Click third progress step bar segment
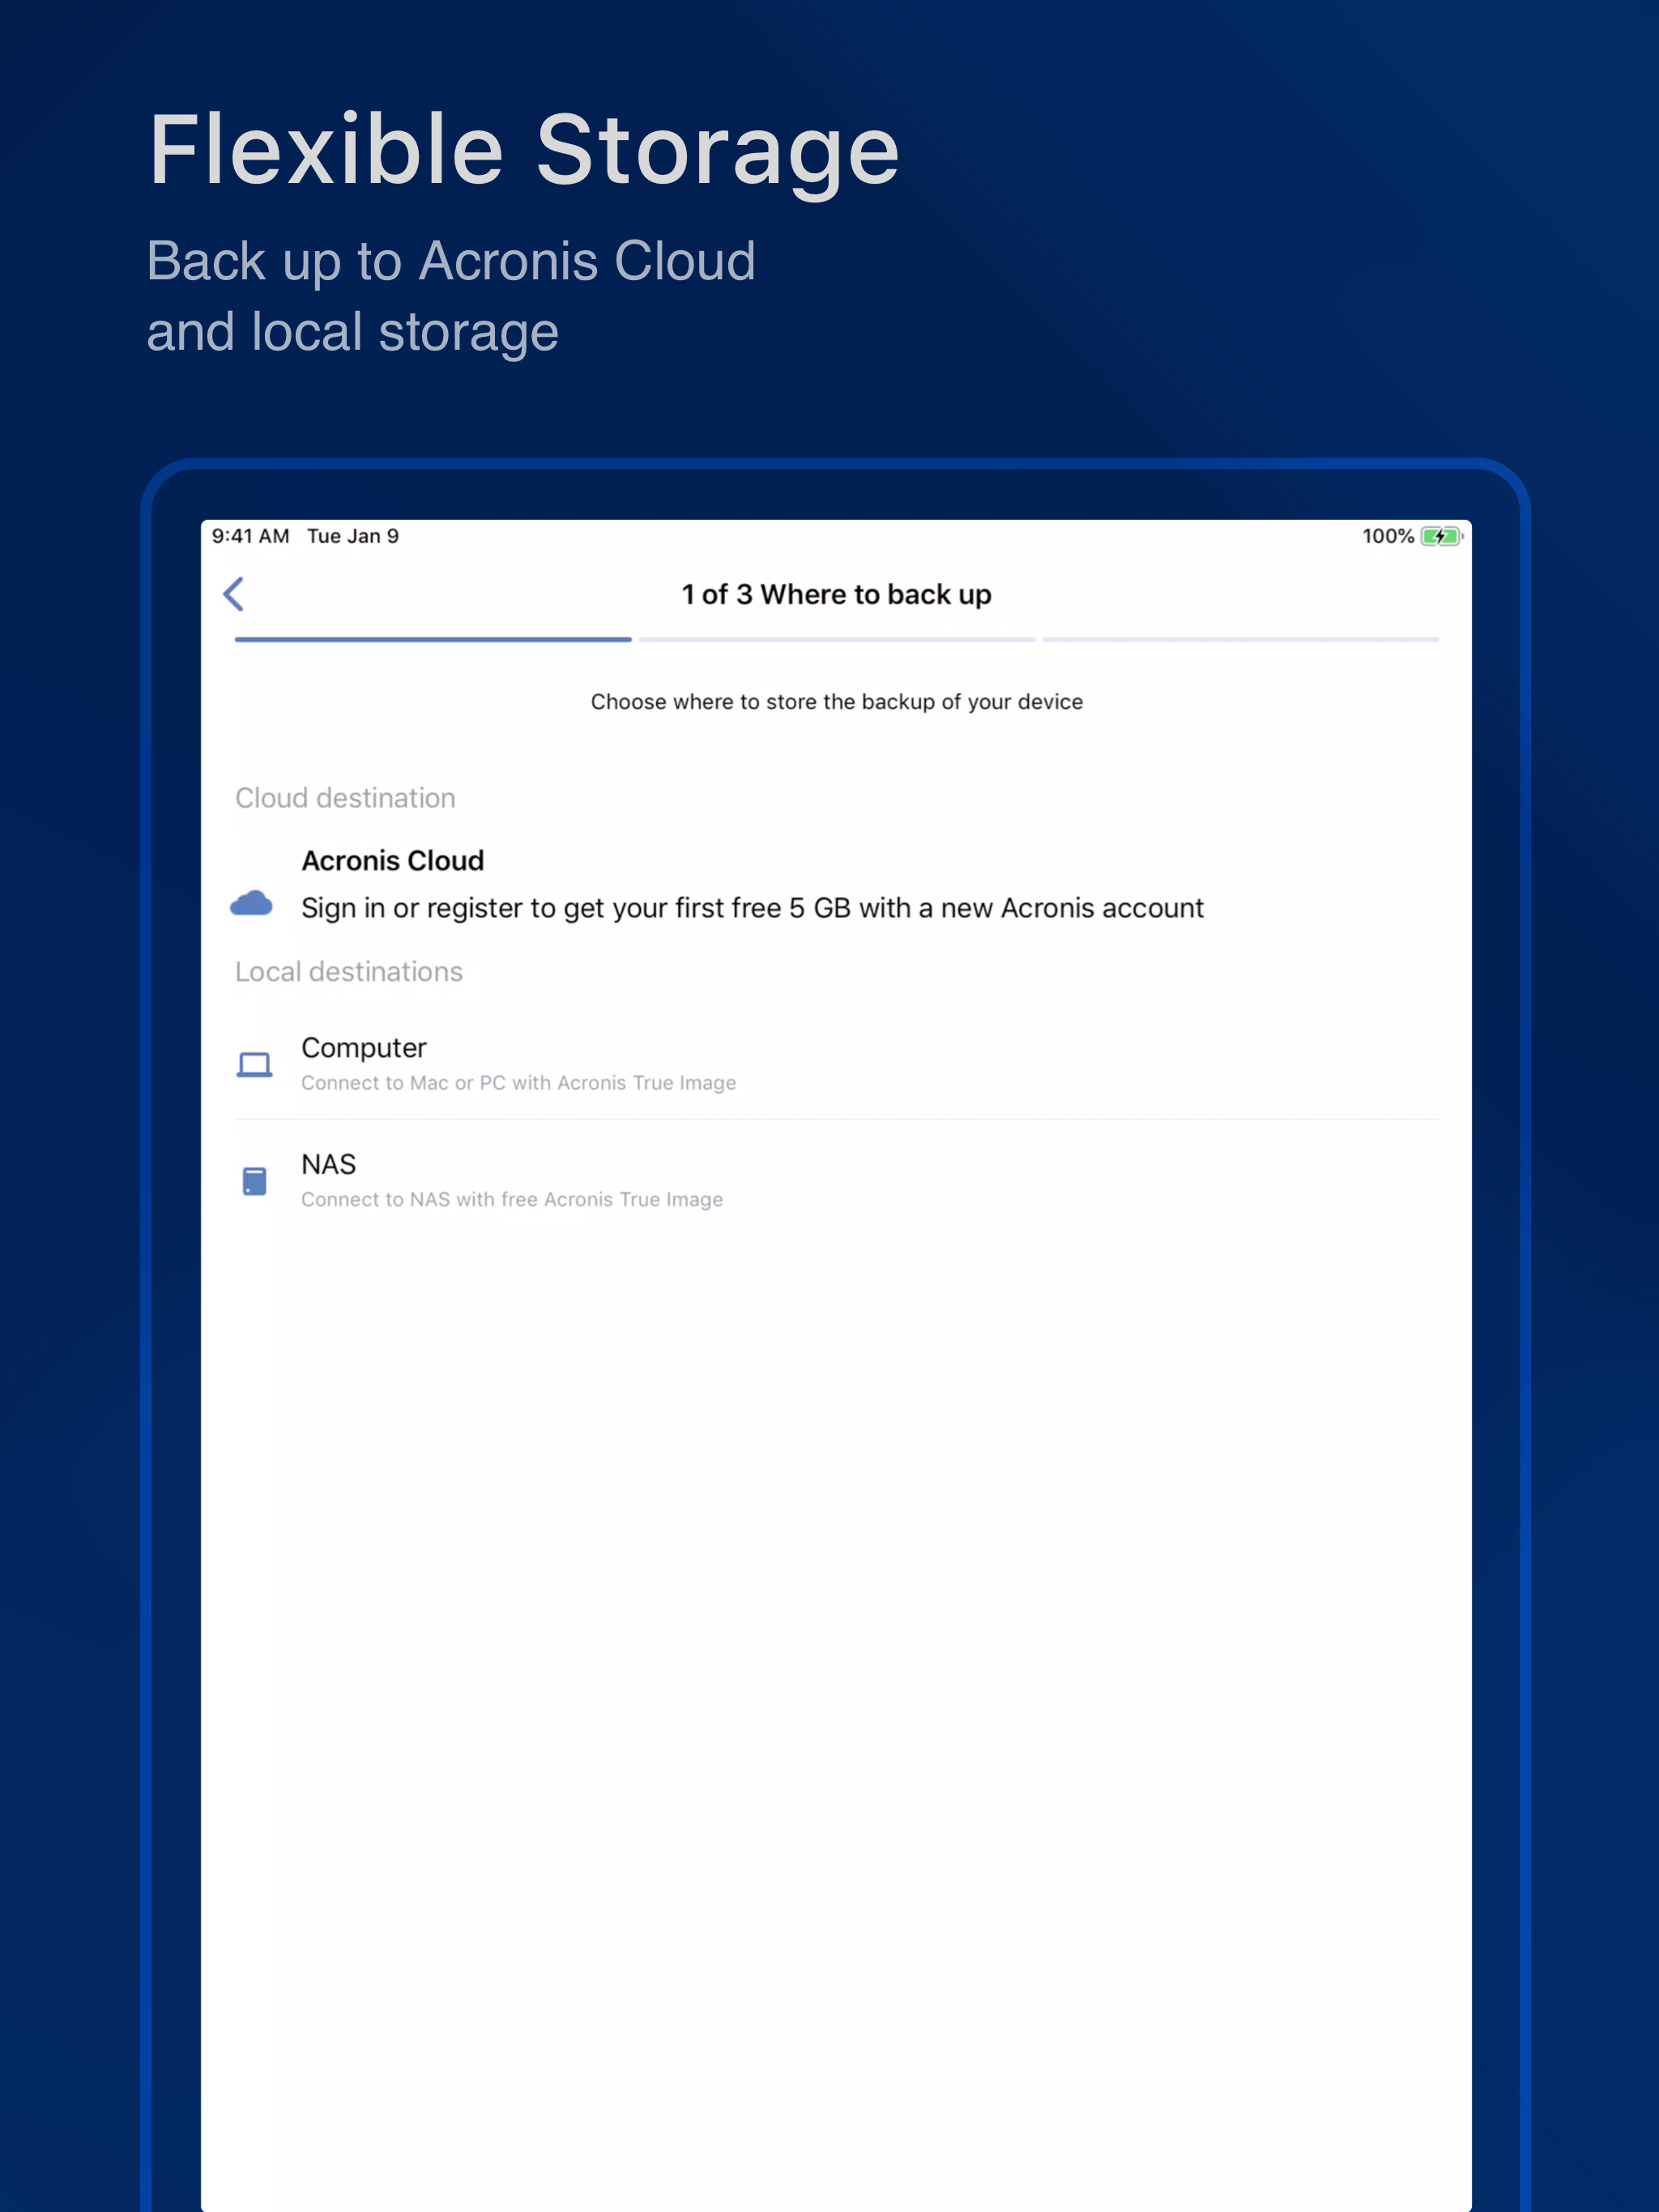 point(1239,639)
